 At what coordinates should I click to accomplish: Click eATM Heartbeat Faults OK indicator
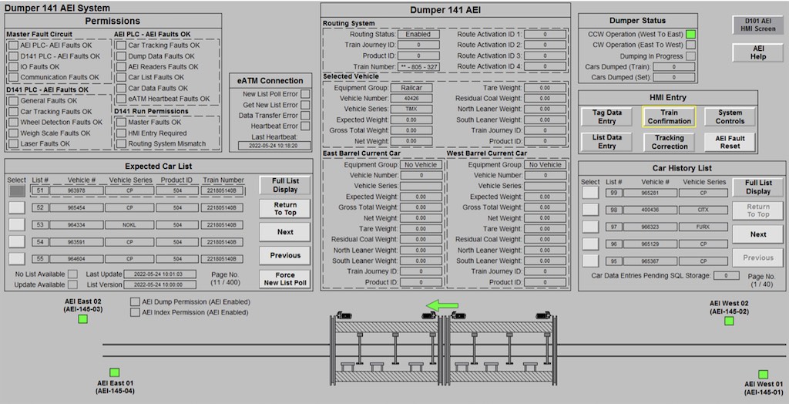(121, 99)
